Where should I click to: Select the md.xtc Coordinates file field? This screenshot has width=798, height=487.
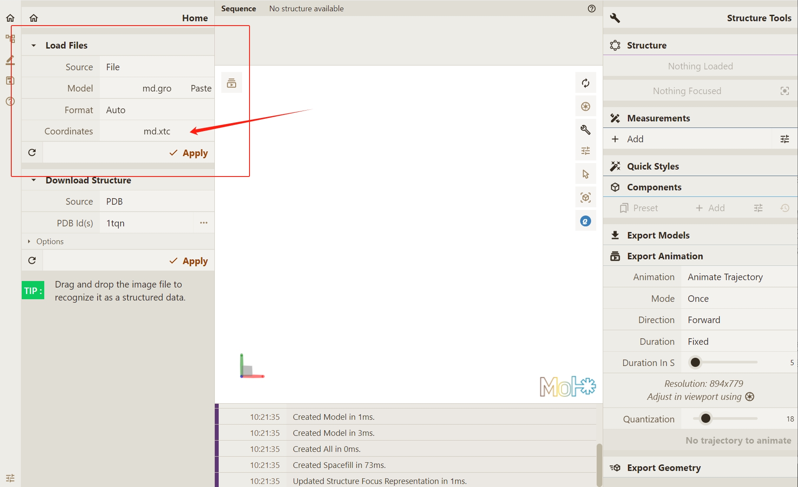click(157, 131)
